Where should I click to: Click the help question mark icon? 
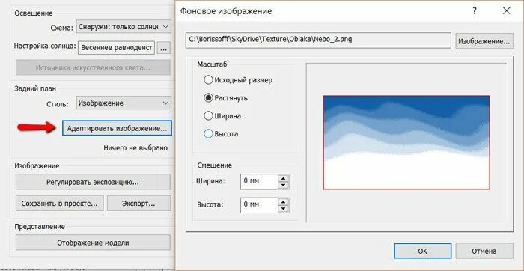coord(474,11)
